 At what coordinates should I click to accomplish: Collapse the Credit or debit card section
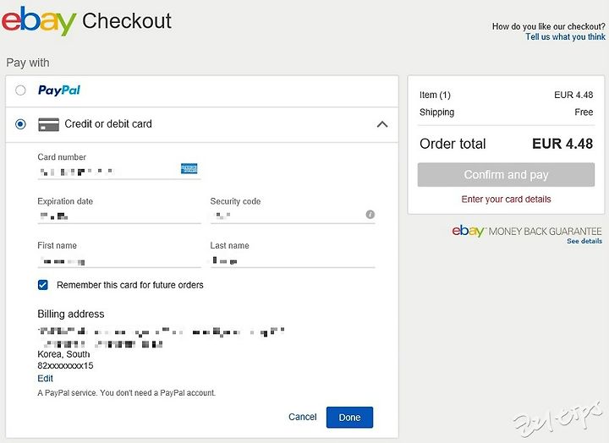(382, 124)
